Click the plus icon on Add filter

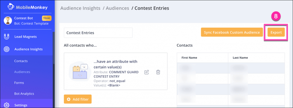[69, 99]
